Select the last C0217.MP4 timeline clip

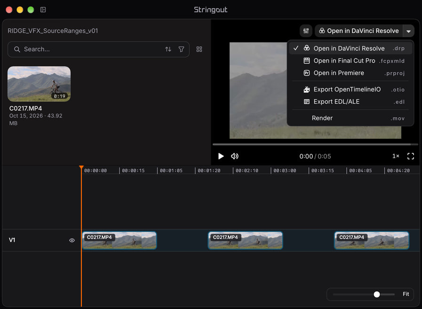372,240
